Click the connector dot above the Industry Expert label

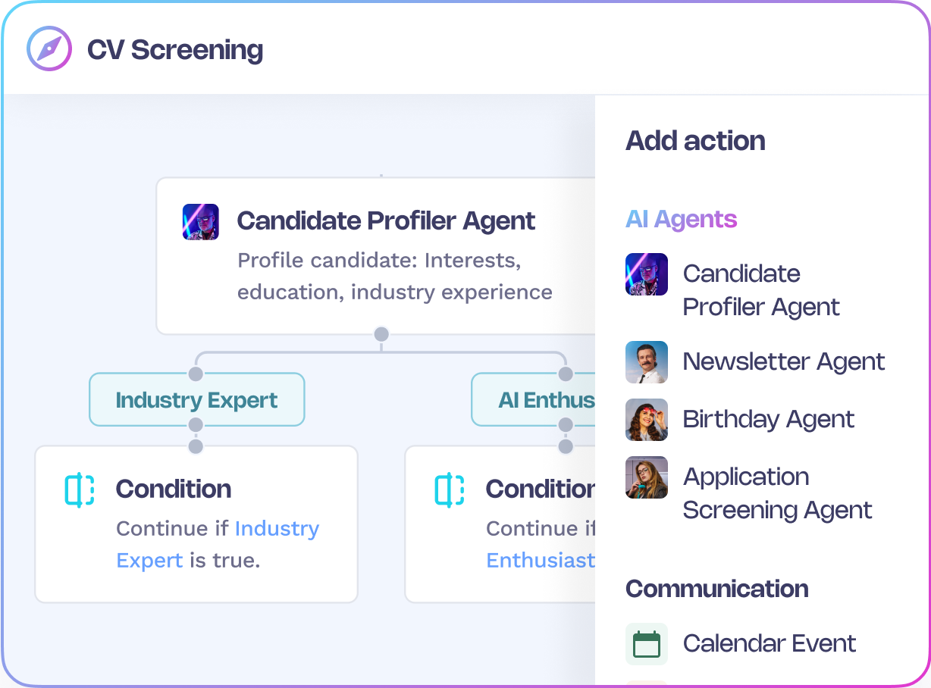tap(196, 374)
